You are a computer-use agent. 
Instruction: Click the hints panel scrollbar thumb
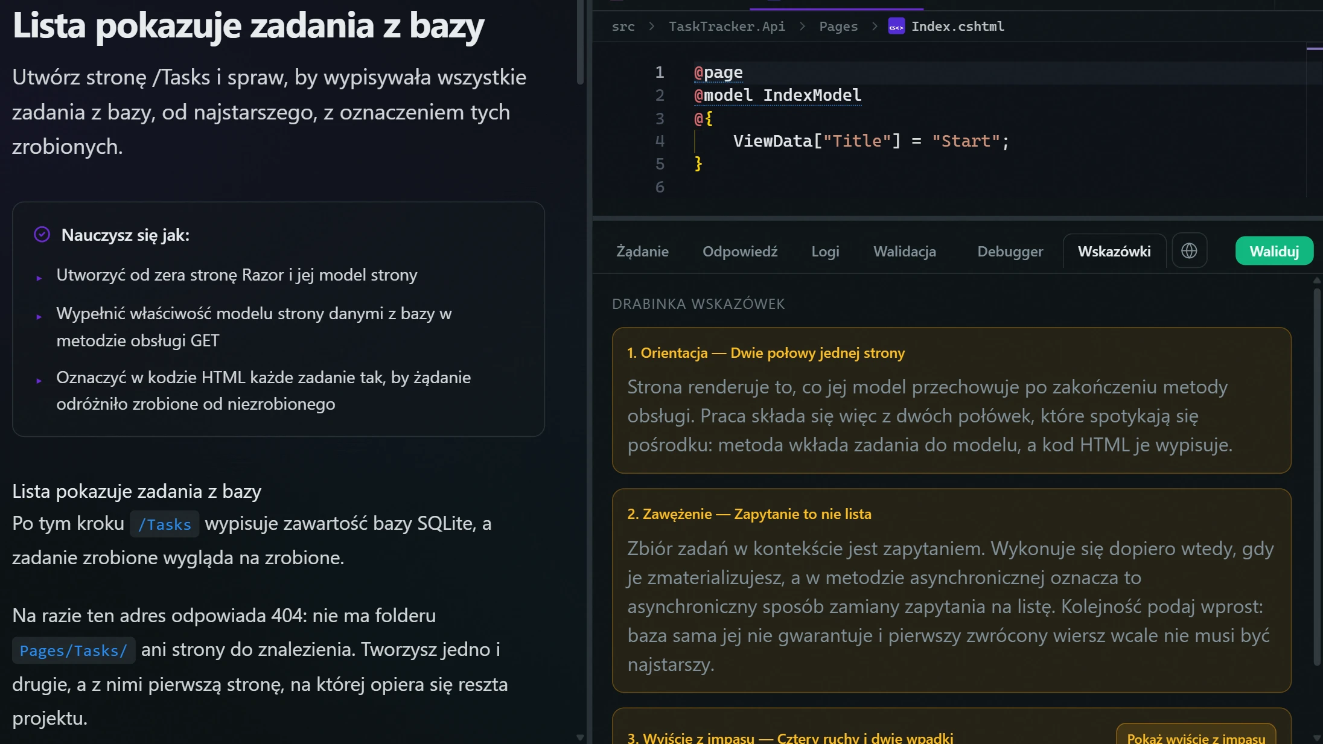click(1317, 477)
